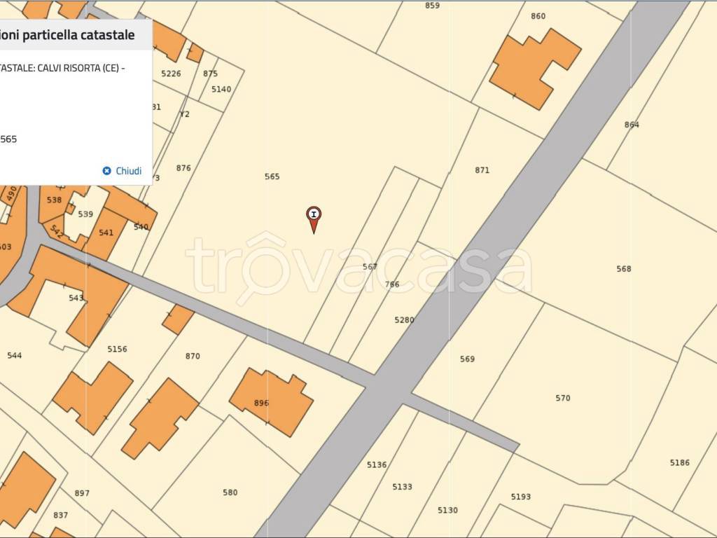Click parcel 580 on the map
Screen dimensions: 717x538
pos(230,492)
